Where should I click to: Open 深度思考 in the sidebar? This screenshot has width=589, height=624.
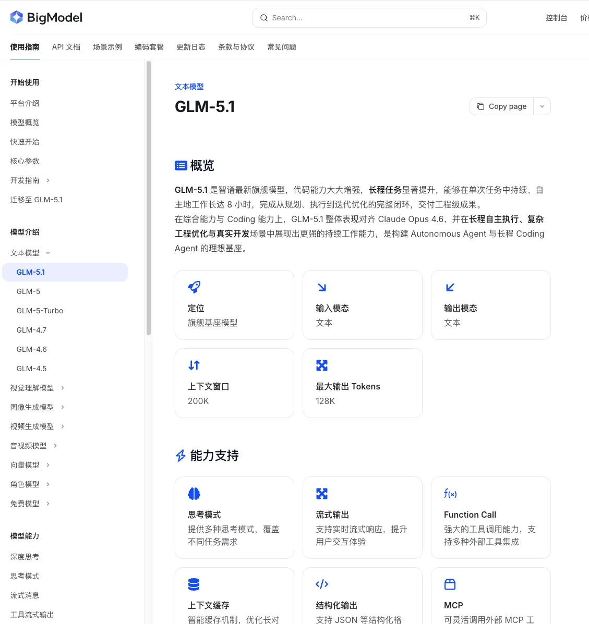pos(25,557)
